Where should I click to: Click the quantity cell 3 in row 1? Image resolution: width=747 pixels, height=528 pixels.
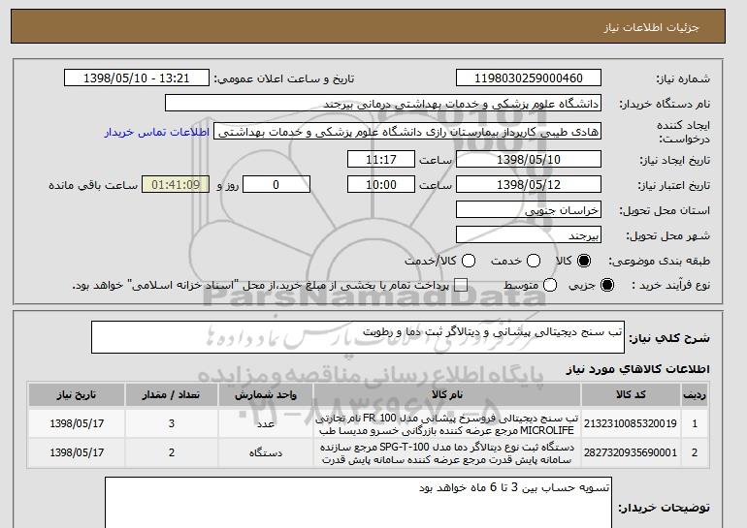[172, 423]
